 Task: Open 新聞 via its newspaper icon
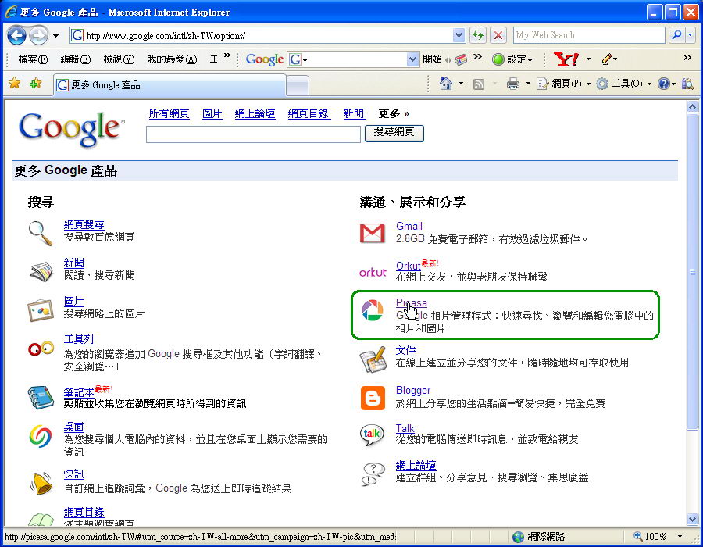41,272
